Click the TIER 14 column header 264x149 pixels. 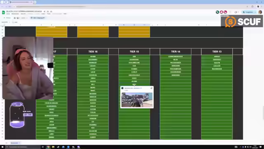[175, 51]
